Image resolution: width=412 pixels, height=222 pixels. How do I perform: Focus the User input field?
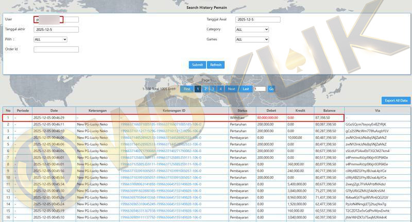coord(56,20)
